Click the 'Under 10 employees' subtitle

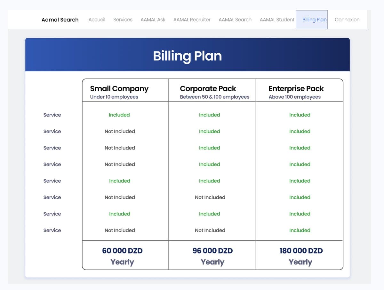tap(114, 97)
